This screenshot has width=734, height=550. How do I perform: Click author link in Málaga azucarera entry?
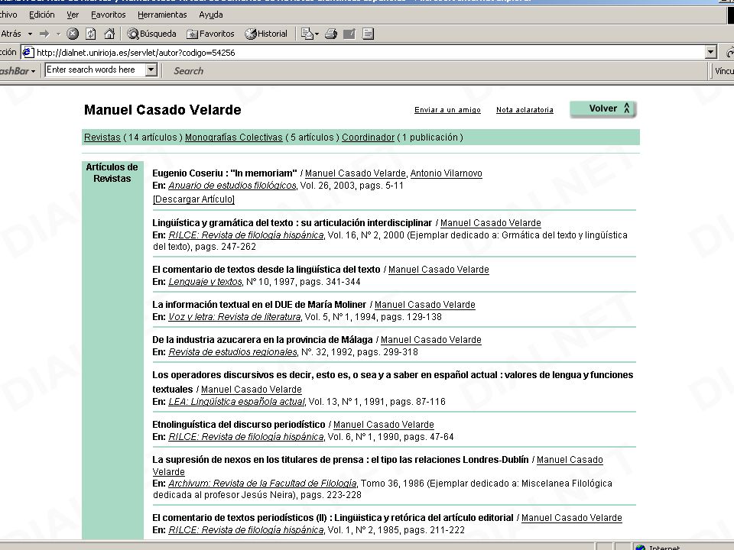pos(431,340)
